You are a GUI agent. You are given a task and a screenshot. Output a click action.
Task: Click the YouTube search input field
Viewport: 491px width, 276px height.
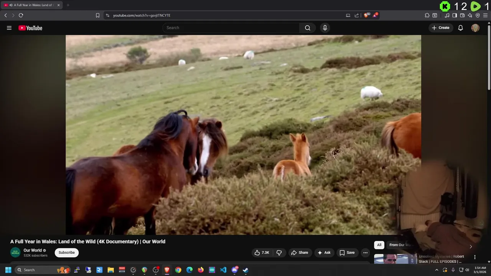(231, 28)
